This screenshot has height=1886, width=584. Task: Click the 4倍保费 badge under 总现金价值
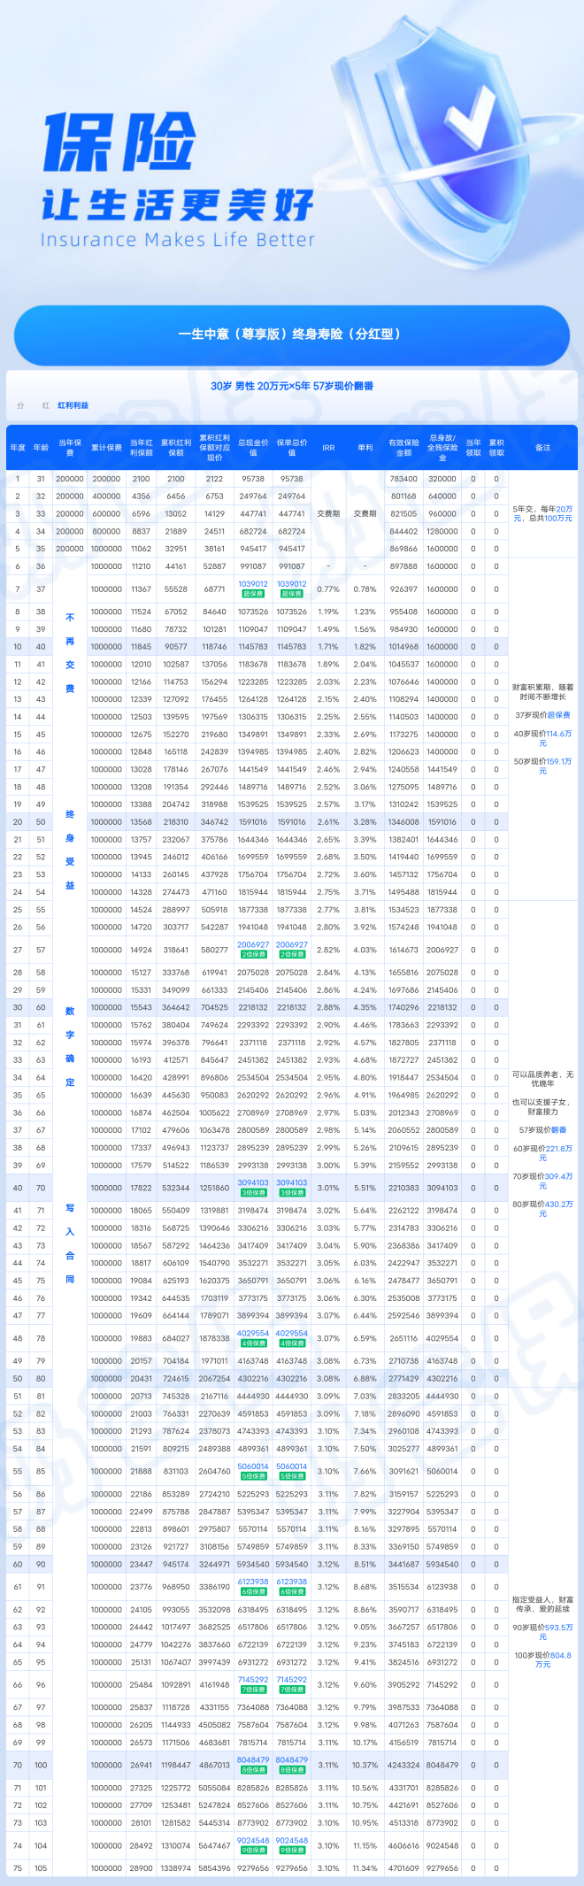pyautogui.click(x=253, y=1343)
